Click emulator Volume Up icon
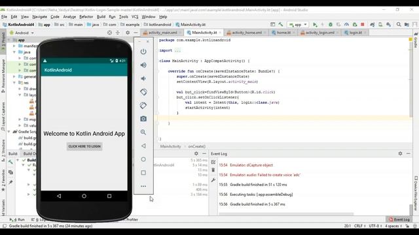The image size is (419, 235). pos(143,65)
